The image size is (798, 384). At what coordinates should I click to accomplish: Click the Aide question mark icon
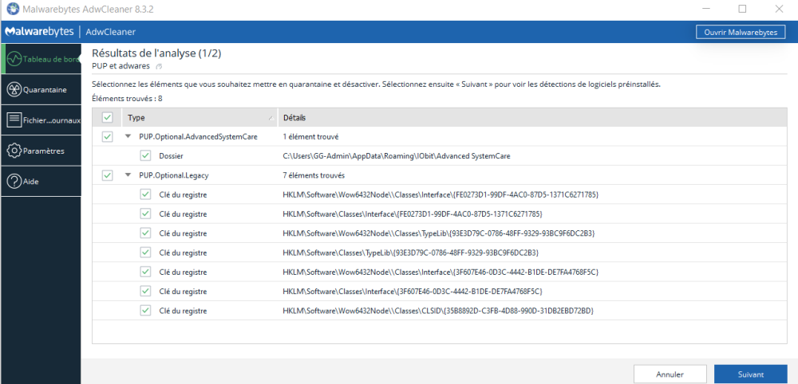pos(14,182)
